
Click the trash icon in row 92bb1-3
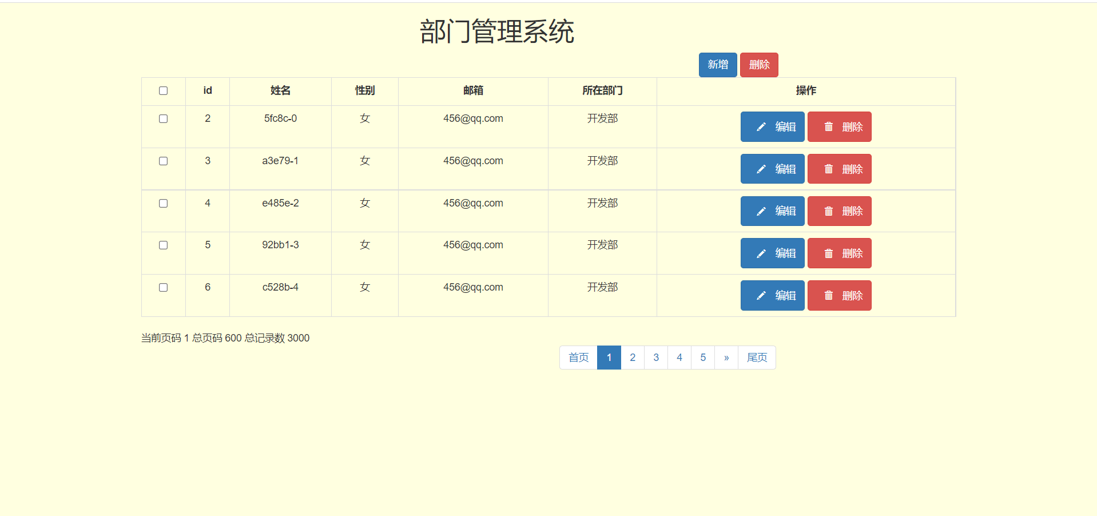[x=828, y=253]
